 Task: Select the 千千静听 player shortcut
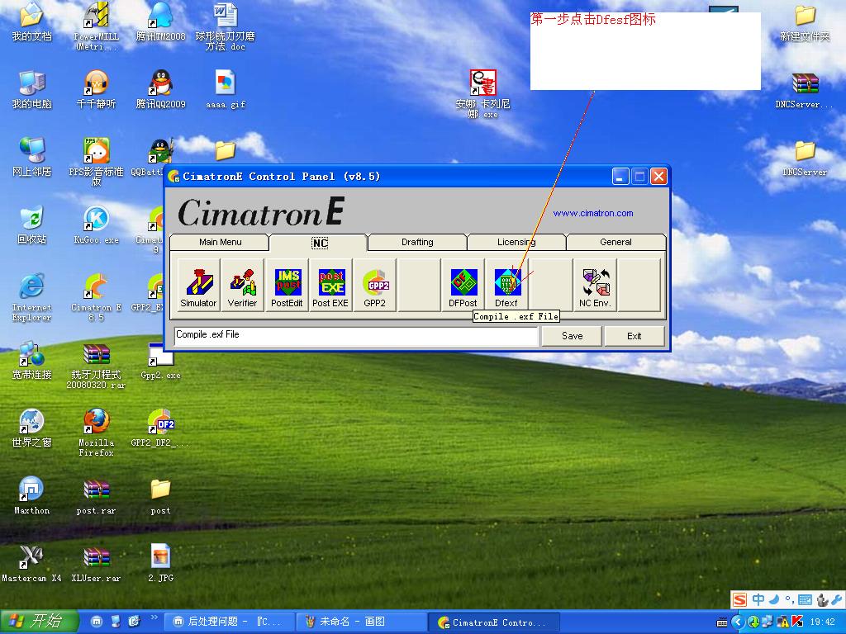(96, 89)
